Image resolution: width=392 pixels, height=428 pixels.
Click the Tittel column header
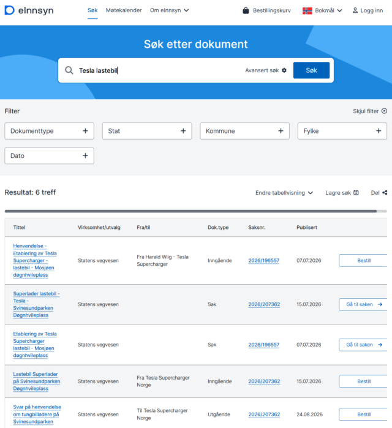click(19, 227)
